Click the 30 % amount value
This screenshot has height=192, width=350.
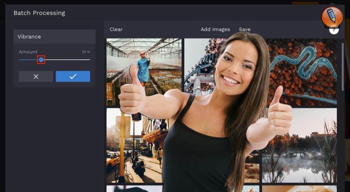[x=86, y=52]
